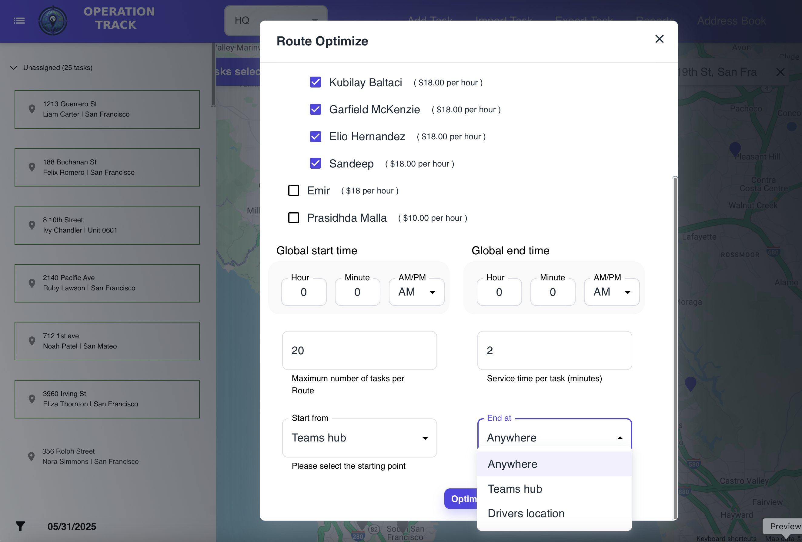Viewport: 802px width, 542px height.
Task: Click location pin for 3960 Irving St
Action: coord(32,399)
